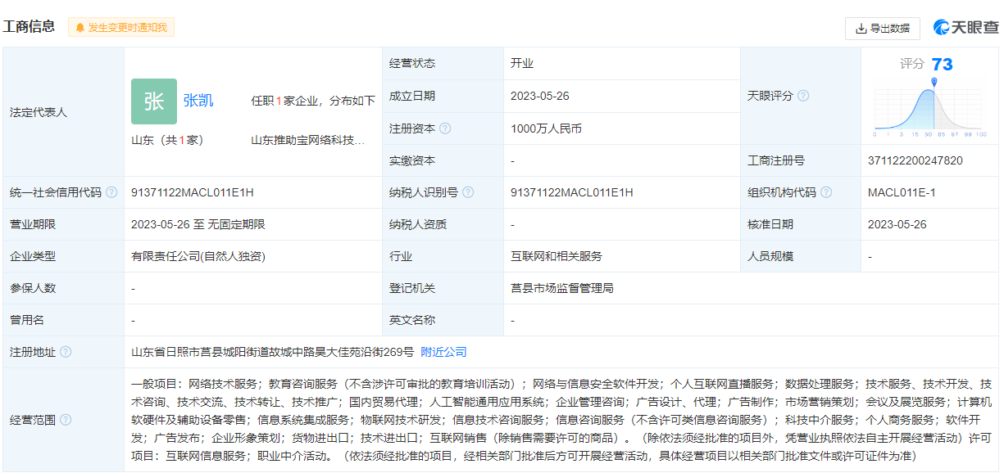Screen dimensions: 1004x473
Task: Click the organization code MACL011E-1
Action: coord(902,192)
